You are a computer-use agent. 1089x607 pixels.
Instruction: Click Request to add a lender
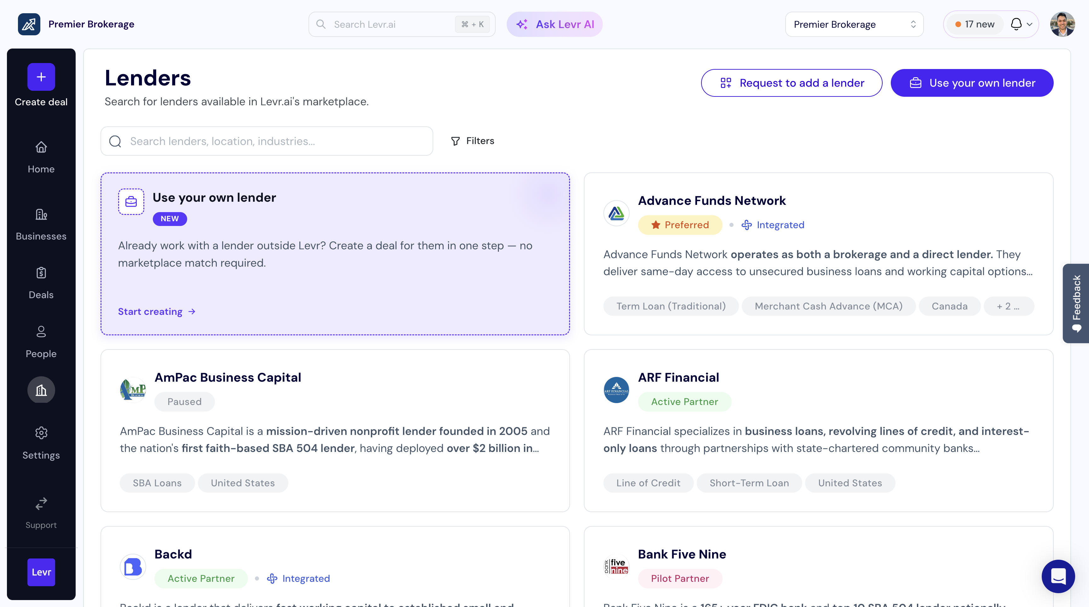click(x=792, y=83)
